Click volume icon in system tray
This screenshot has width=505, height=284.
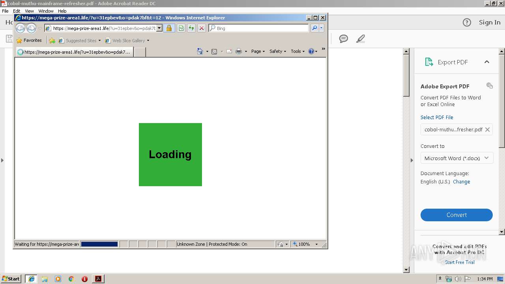pos(458,279)
